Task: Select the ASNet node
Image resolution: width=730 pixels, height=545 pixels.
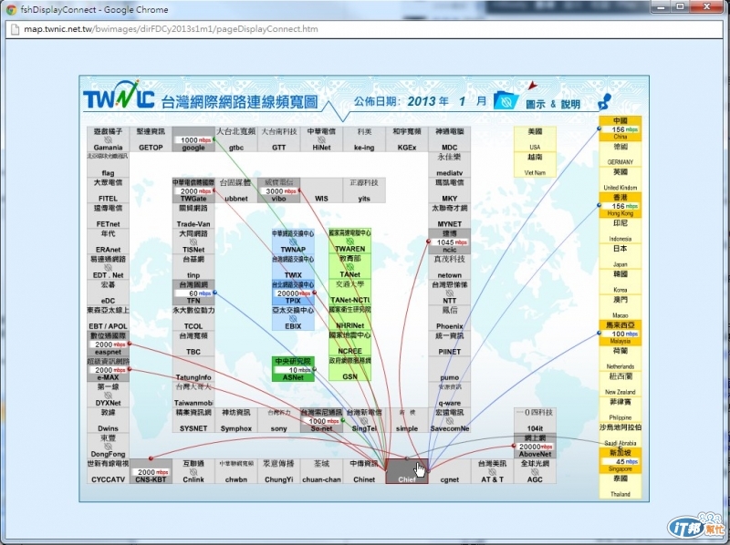Action: click(x=293, y=369)
